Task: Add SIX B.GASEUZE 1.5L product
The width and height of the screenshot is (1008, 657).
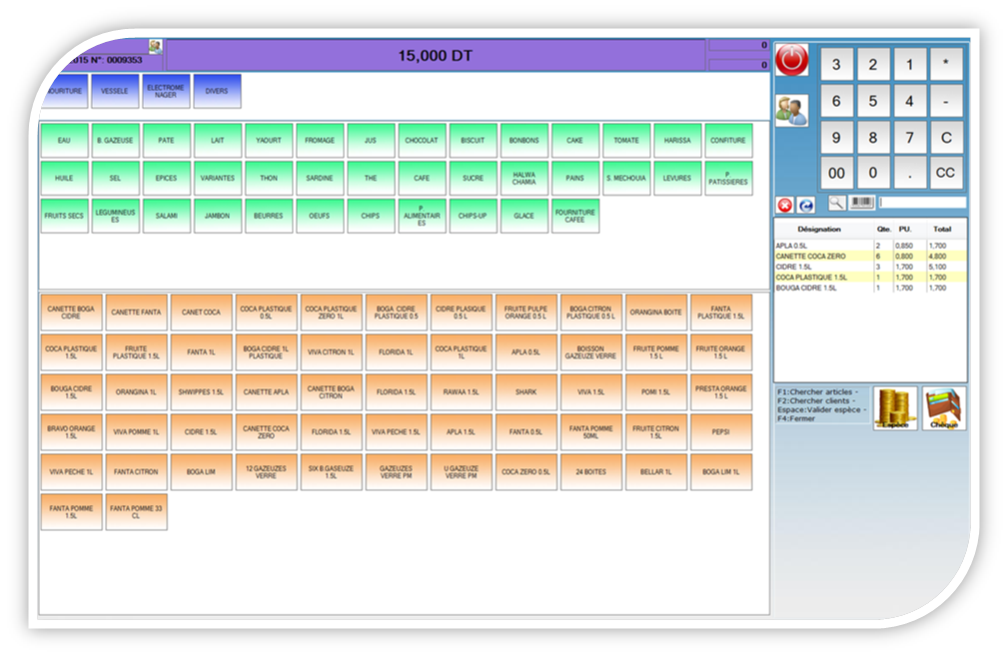Action: tap(331, 472)
